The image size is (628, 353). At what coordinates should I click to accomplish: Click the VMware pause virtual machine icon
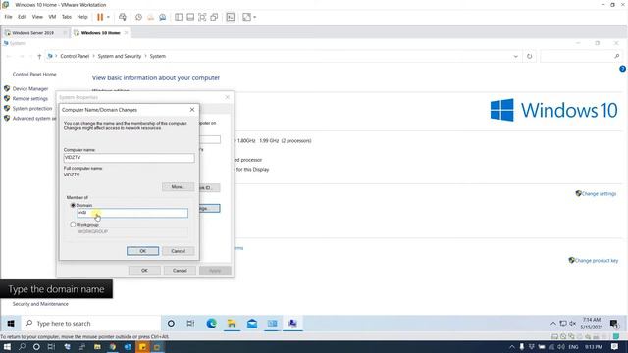[x=100, y=17]
